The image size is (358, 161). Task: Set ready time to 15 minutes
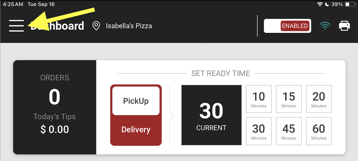(289, 99)
